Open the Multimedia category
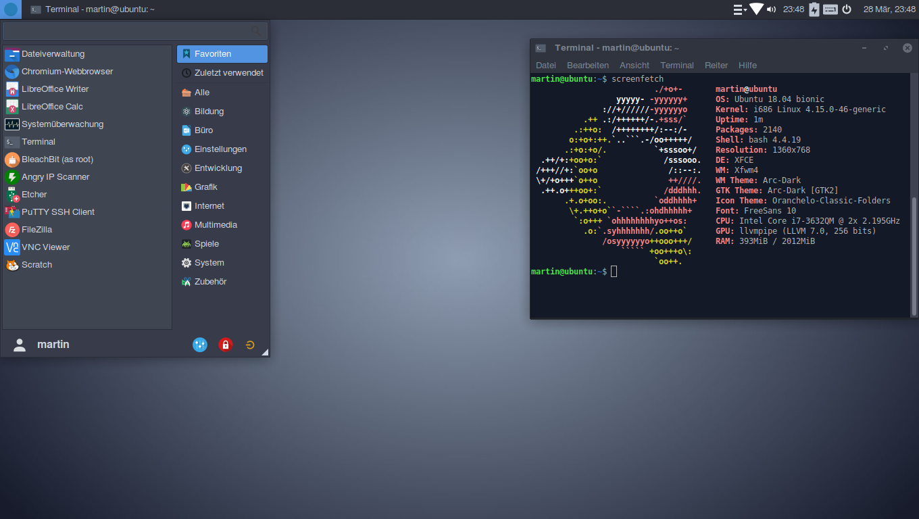919x519 pixels. tap(222, 225)
